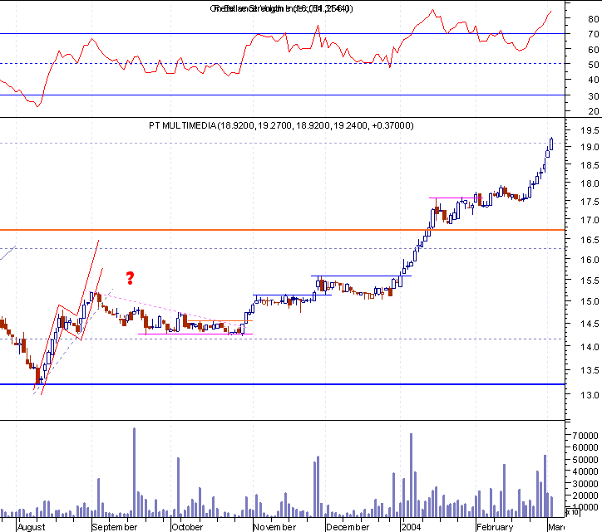Click the November label on the date axis
Image resolution: width=602 pixels, height=532 pixels.
point(275,527)
